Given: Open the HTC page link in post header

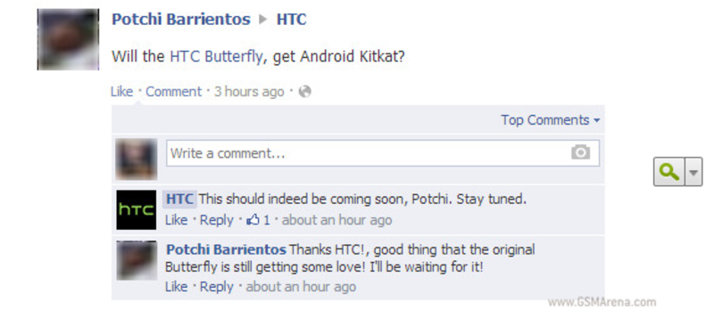Looking at the screenshot, I should pos(292,20).
